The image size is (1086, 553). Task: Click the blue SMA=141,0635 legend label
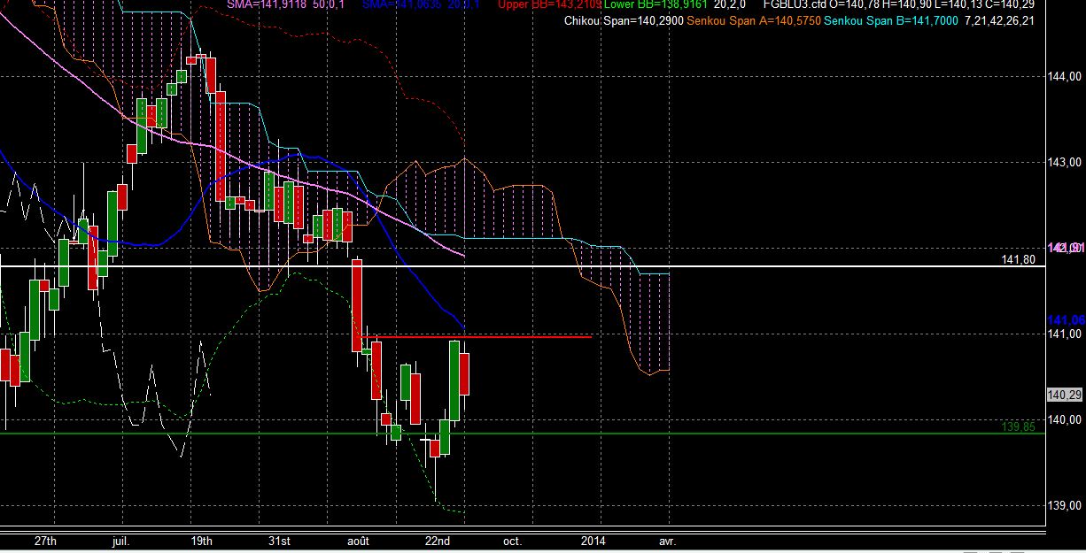(401, 4)
